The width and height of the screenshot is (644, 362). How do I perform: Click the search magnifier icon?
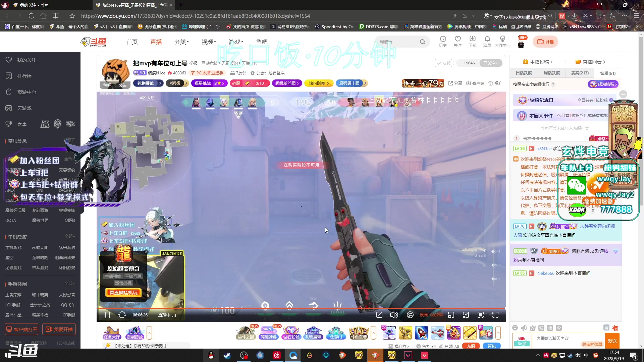(422, 42)
